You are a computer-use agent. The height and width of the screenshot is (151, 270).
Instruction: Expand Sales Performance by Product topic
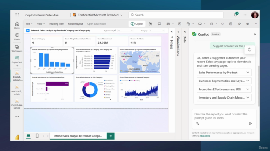(224, 73)
